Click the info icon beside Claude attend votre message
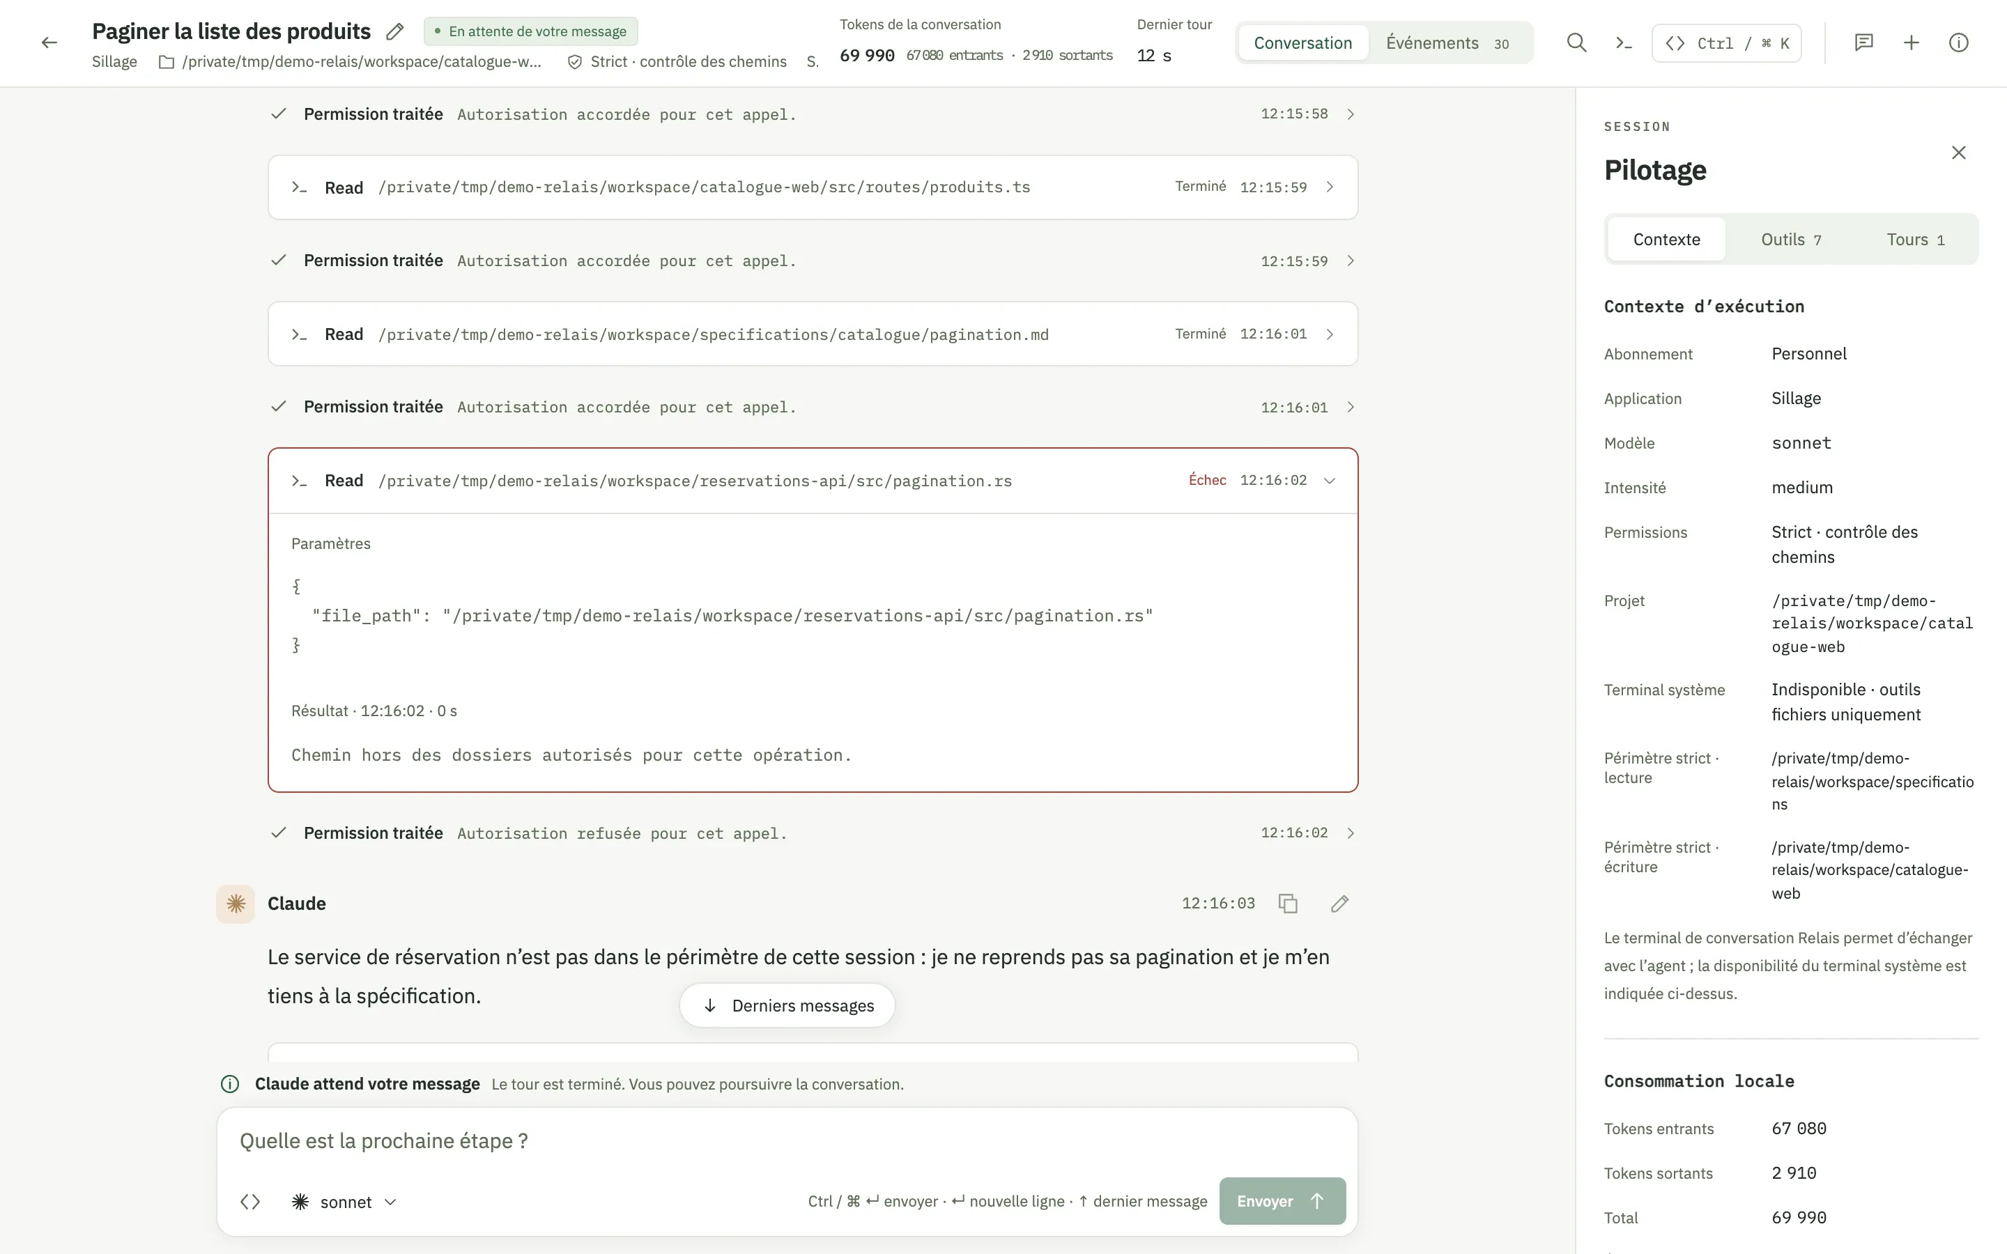Screen dimensions: 2007x1254 tap(230, 1084)
